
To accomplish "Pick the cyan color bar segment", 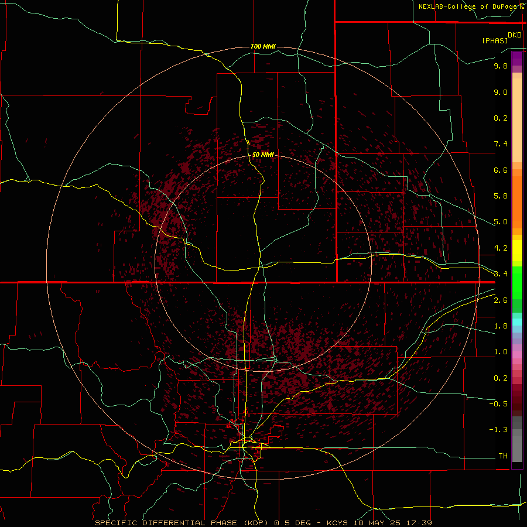I will [517, 322].
